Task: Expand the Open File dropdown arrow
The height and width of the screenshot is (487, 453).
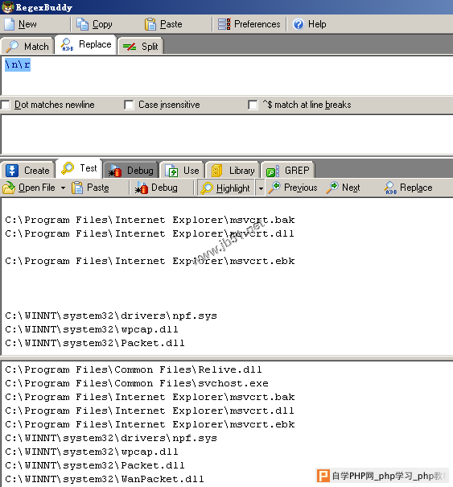Action: point(63,188)
